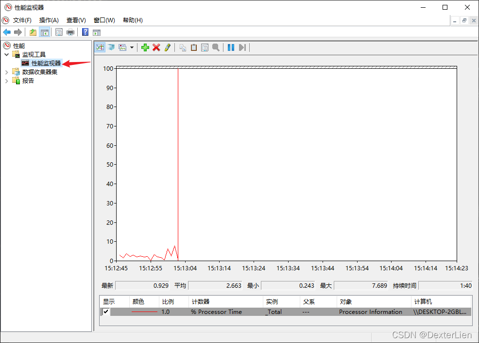This screenshot has height=343, width=479.
Task: Expand the 报告 tree node
Action: click(x=6, y=81)
